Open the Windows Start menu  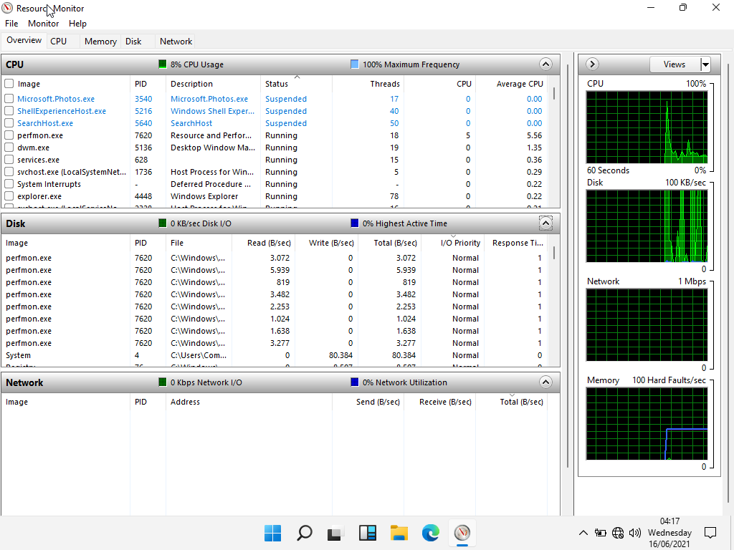pos(272,533)
